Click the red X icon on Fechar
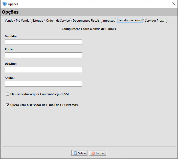Image resolution: width=178 pixels, height=159 pixels. click(x=93, y=153)
